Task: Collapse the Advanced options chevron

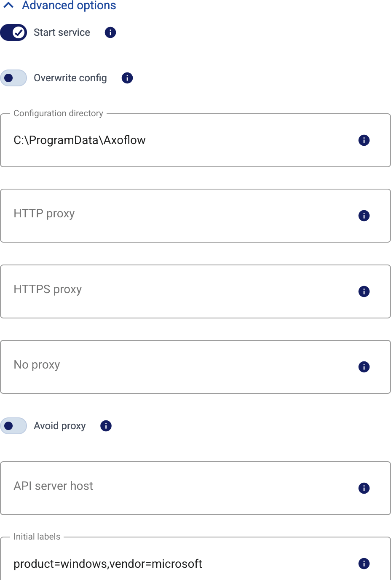Action: click(8, 5)
